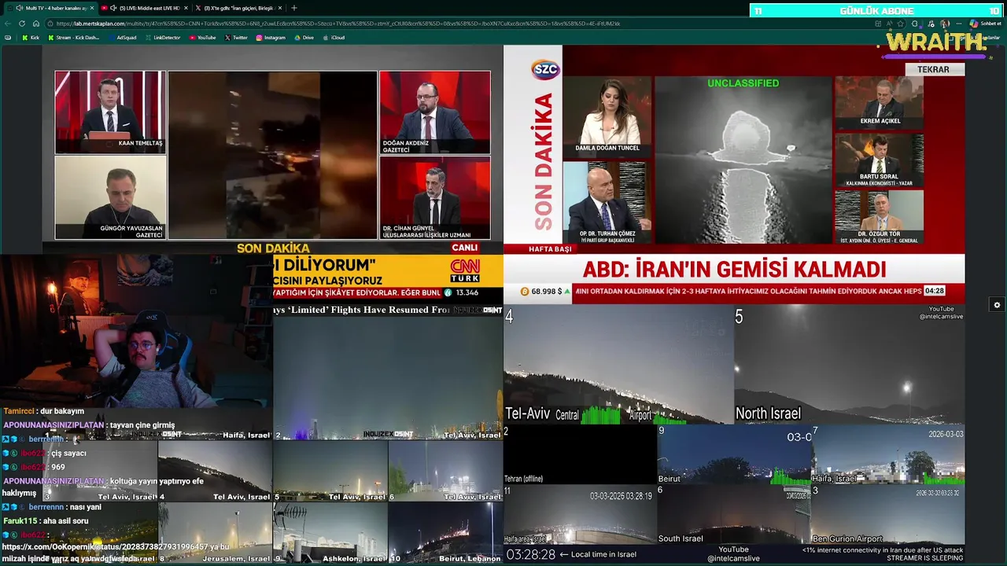Image resolution: width=1007 pixels, height=566 pixels.
Task: Open the Twitter bookmark
Action: click(x=236, y=38)
